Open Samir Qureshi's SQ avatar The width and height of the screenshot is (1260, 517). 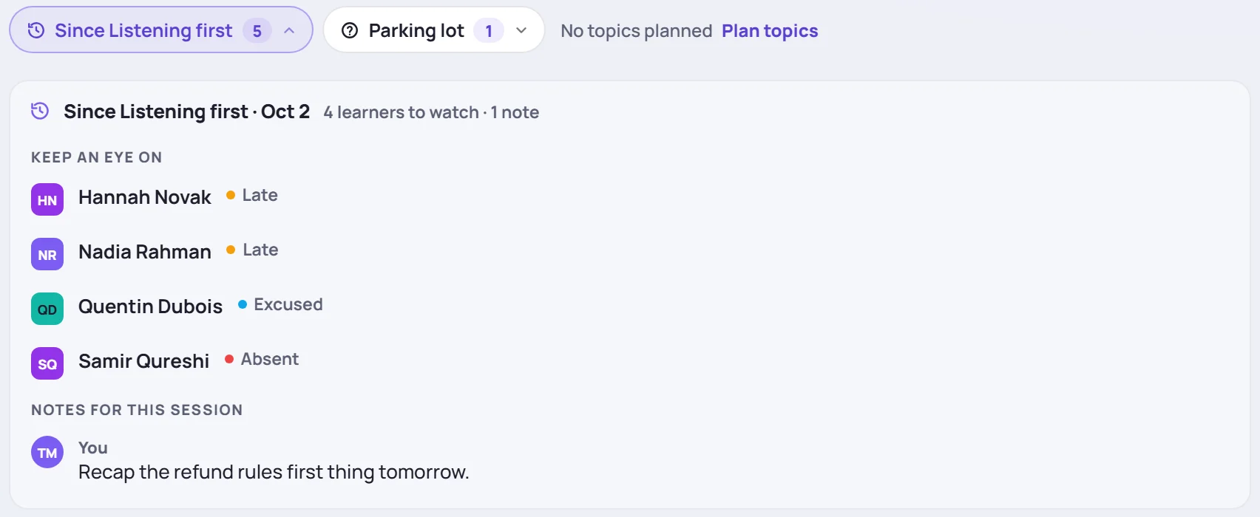point(47,363)
